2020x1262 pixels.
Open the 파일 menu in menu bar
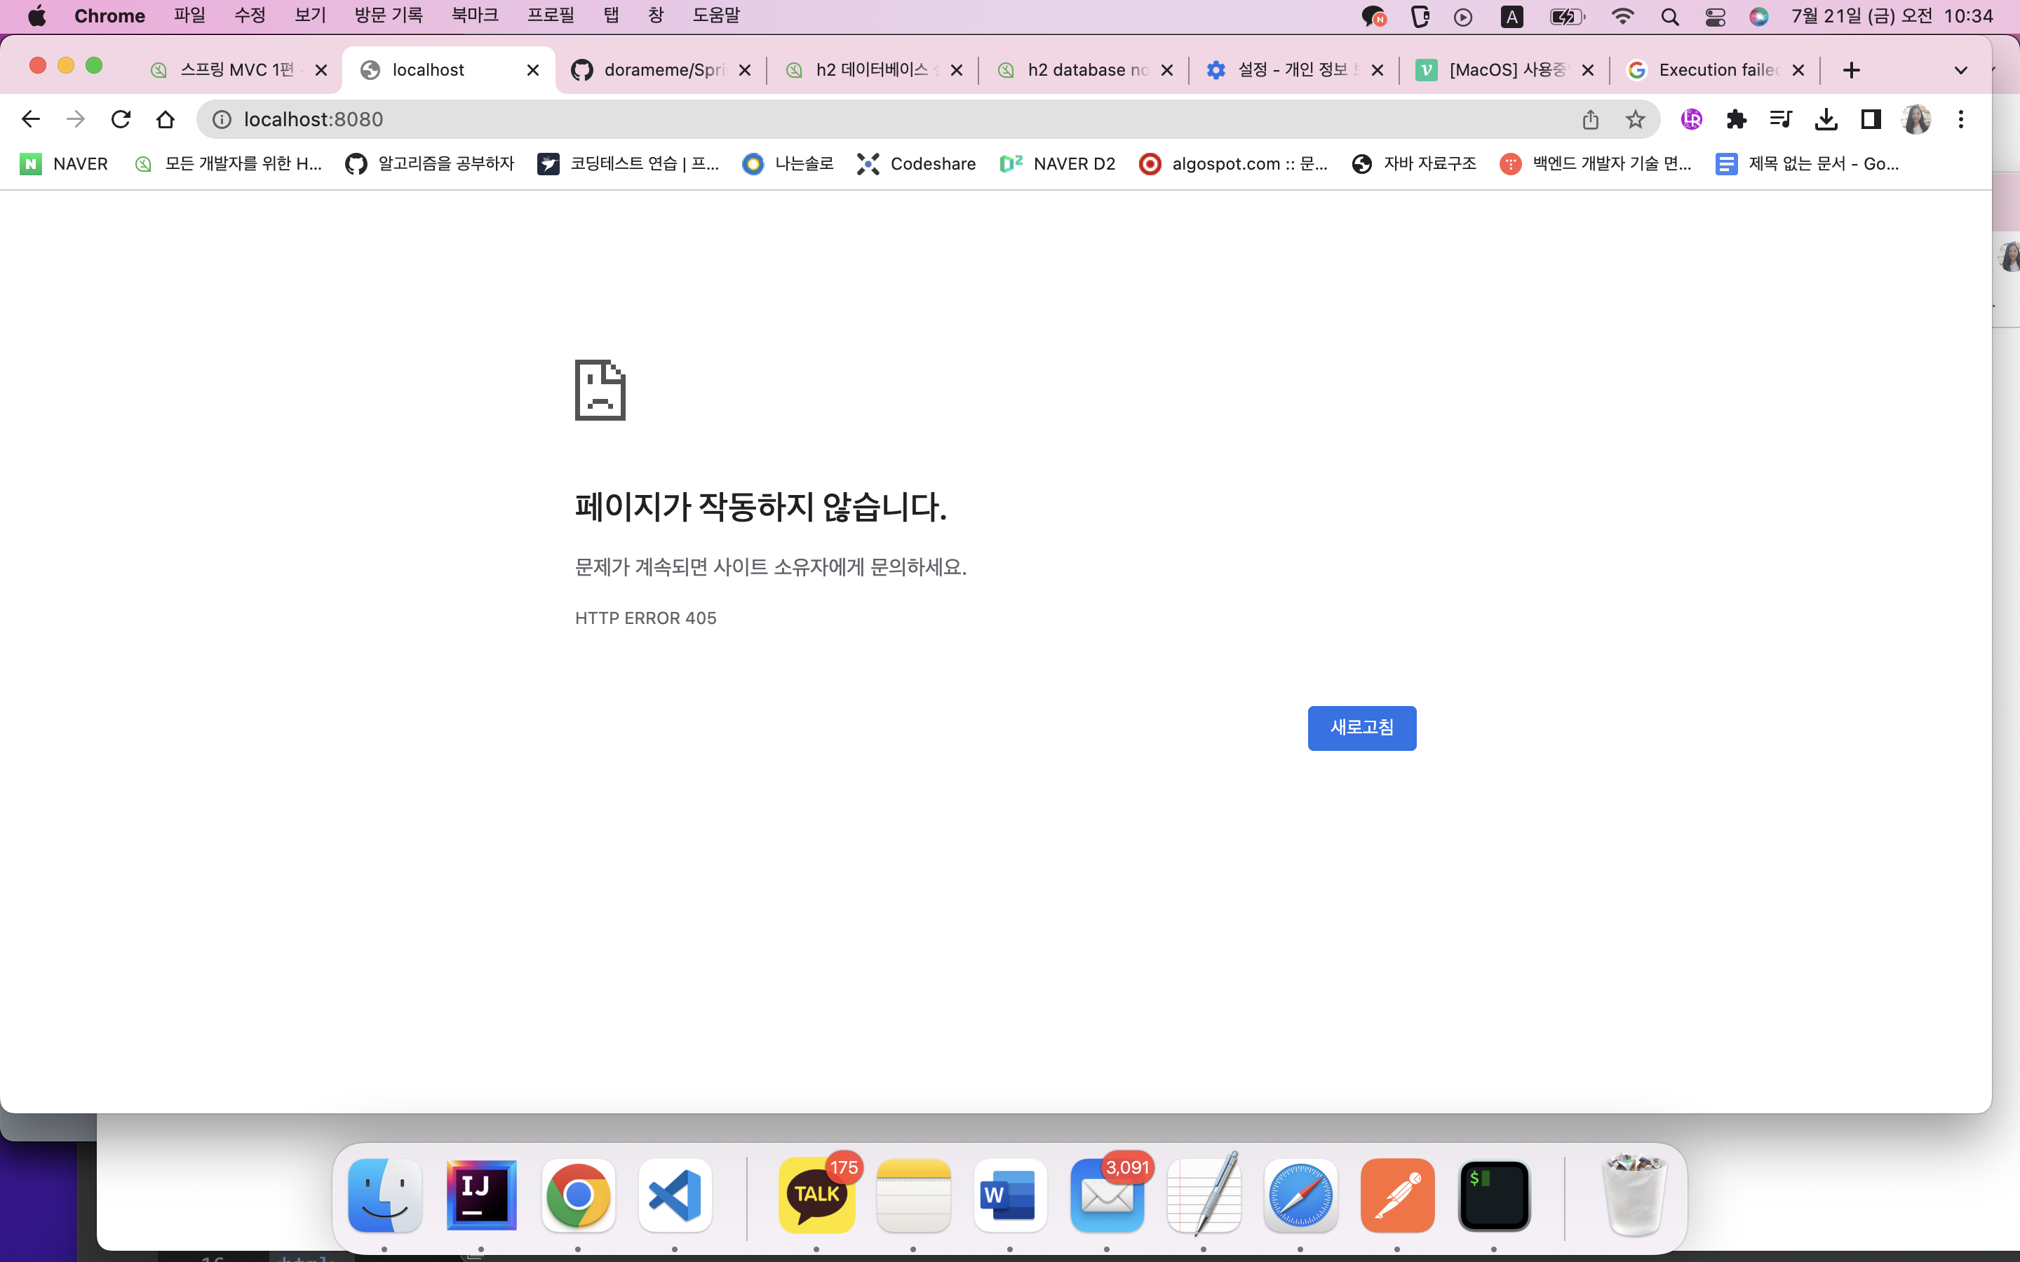[189, 16]
